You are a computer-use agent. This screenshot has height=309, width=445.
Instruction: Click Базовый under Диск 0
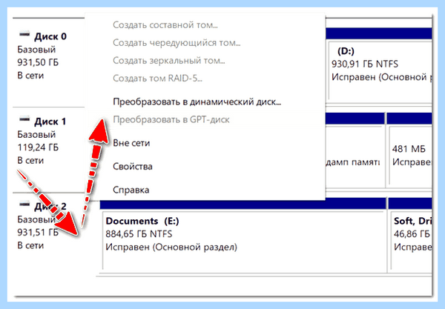click(x=36, y=50)
